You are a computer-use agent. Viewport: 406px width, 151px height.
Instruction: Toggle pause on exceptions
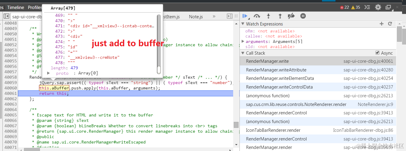[303, 16]
